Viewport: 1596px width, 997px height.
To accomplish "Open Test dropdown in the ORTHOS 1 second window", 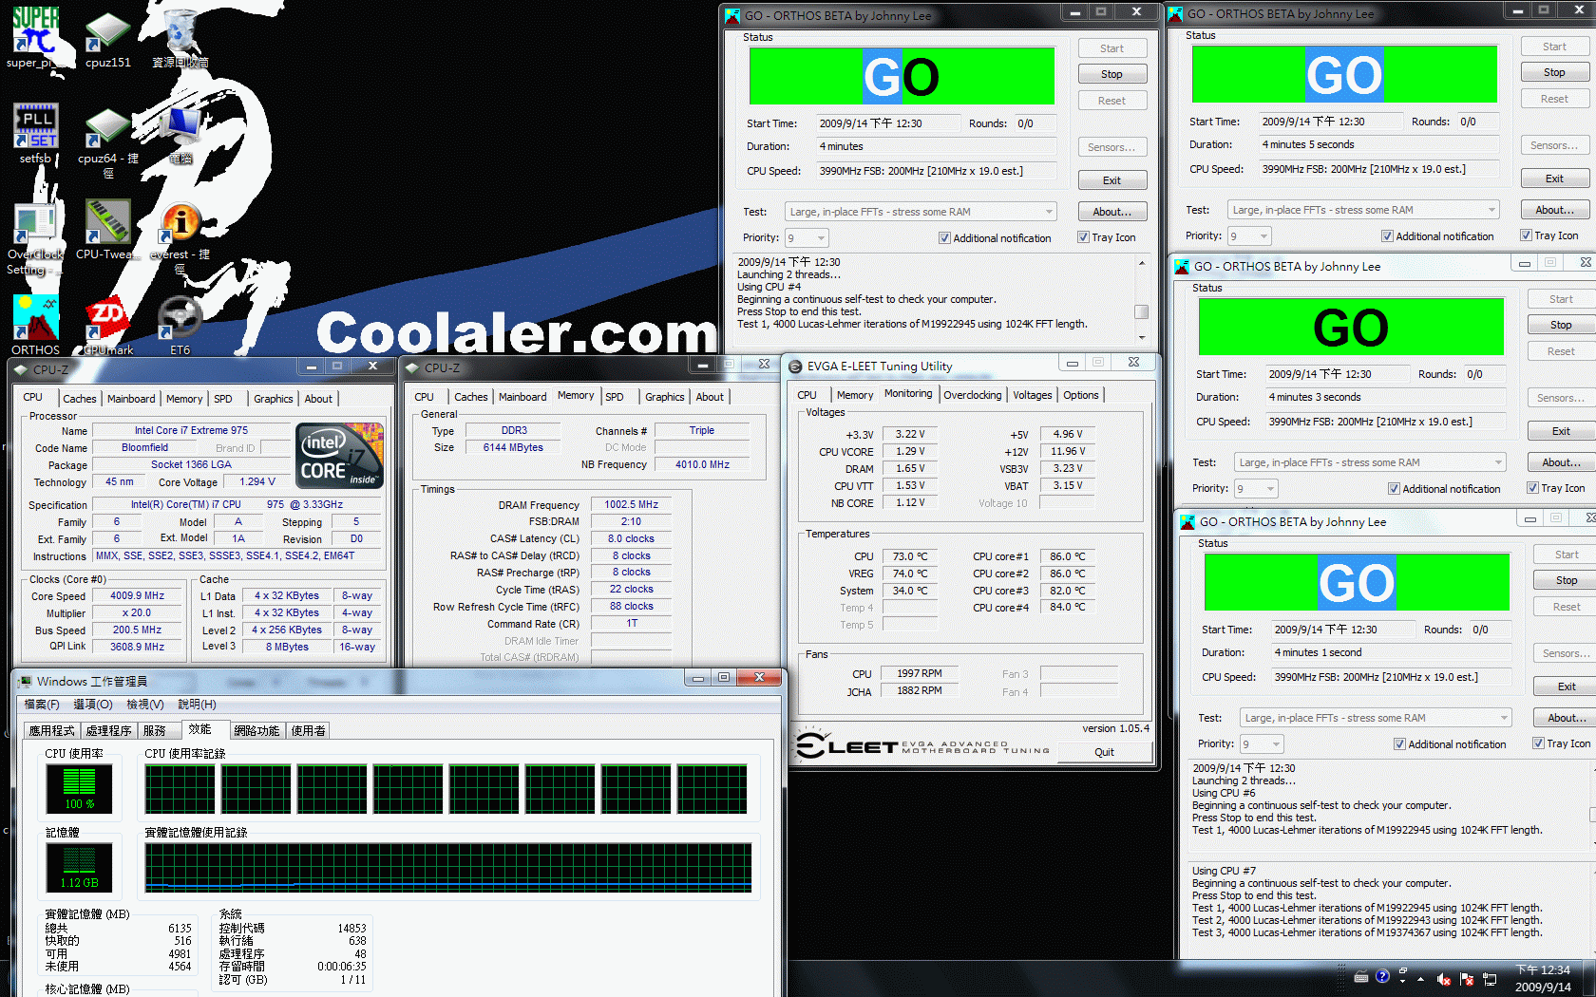I will click(1376, 718).
